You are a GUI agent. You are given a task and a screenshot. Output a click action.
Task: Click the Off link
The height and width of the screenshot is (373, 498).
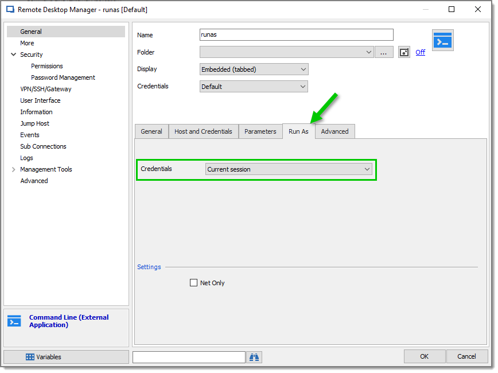[420, 52]
